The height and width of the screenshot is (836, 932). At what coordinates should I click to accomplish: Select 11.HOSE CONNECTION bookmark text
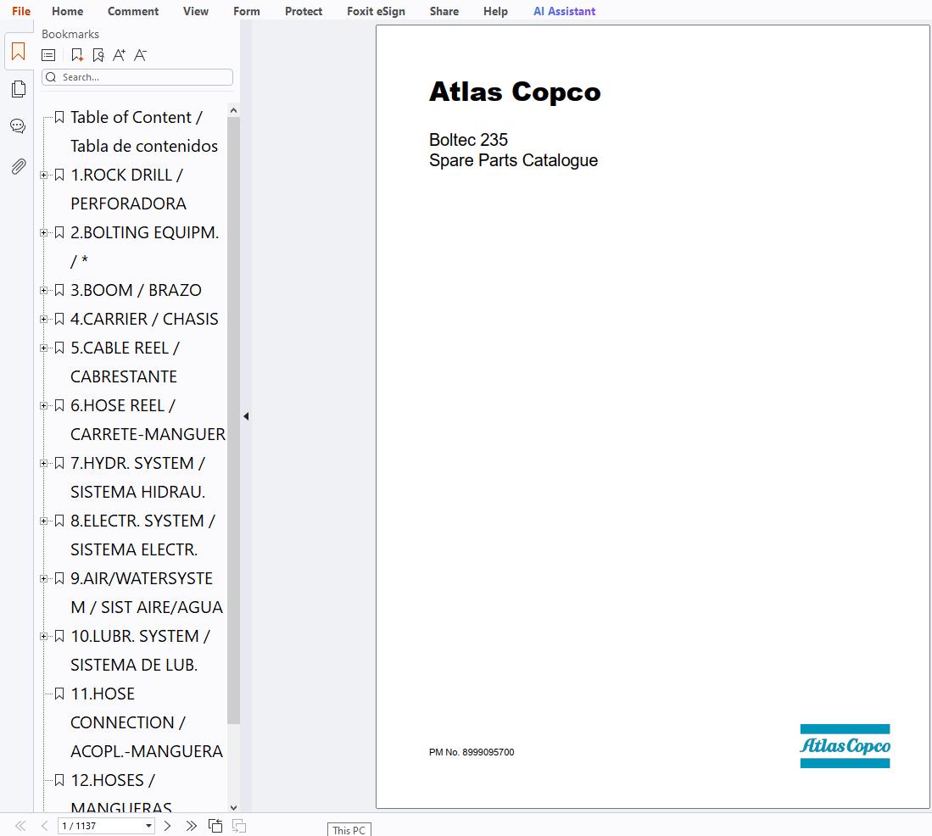147,722
